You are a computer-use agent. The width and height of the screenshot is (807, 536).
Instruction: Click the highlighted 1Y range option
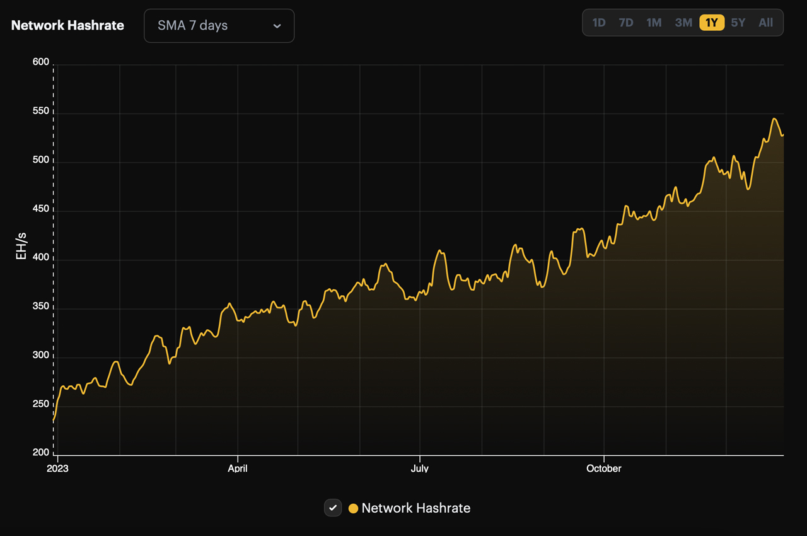[x=711, y=23]
